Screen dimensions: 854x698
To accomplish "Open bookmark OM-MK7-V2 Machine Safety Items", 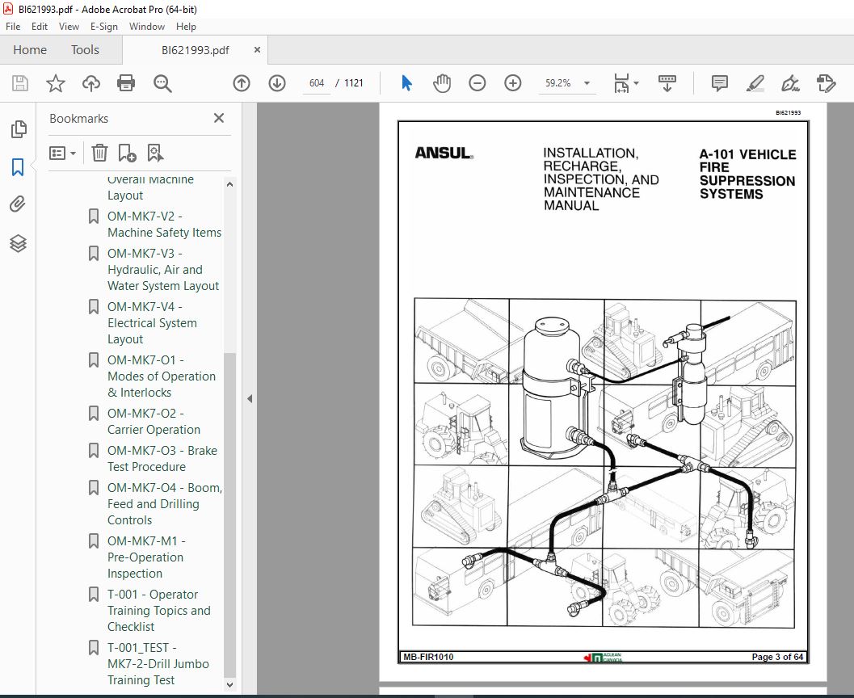I will point(164,225).
